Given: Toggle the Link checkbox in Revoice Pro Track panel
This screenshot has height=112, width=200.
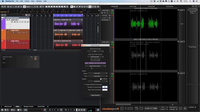Looking at the screenshot, I should tap(32, 59).
